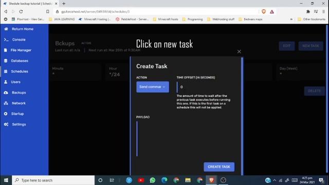Image resolution: width=329 pixels, height=185 pixels.
Task: Open the JAVA LEARNING bookmark folder
Action: pyautogui.click(x=62, y=20)
